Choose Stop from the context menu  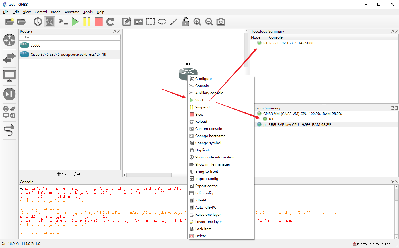click(221, 114)
